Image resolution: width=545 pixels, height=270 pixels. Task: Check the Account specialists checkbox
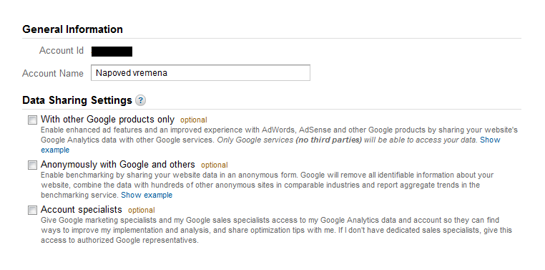point(32,210)
